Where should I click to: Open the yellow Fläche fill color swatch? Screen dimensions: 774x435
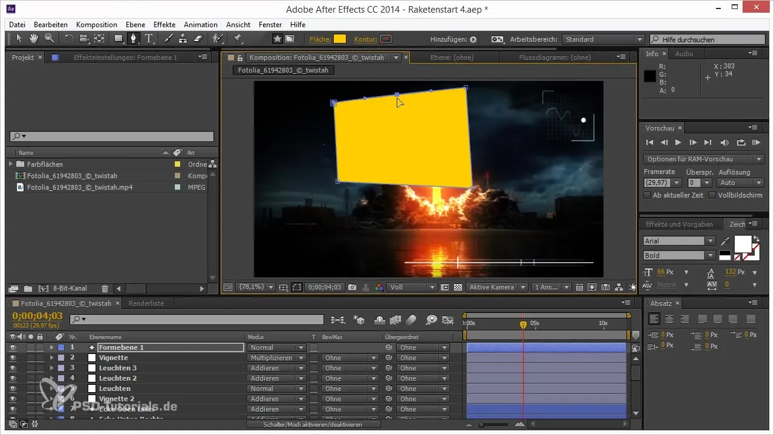(340, 39)
